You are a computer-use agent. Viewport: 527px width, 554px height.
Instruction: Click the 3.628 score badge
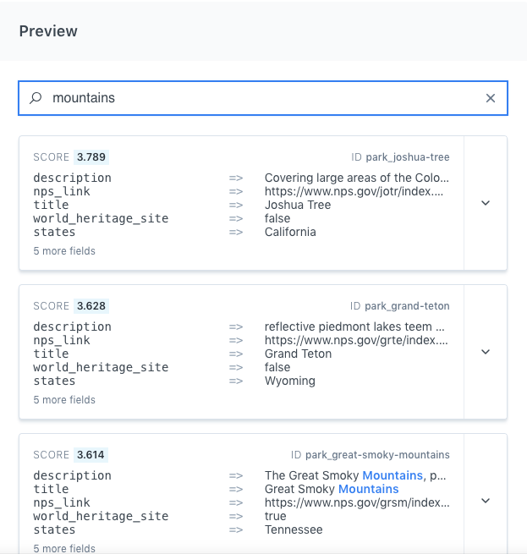point(91,306)
